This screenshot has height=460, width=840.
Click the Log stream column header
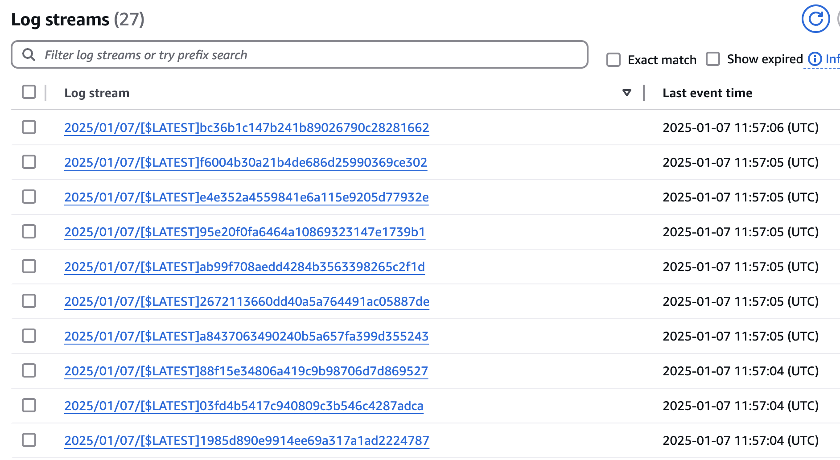coord(97,93)
